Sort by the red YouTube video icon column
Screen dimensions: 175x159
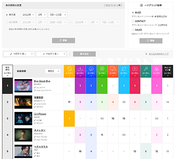pyautogui.click(x=135, y=71)
